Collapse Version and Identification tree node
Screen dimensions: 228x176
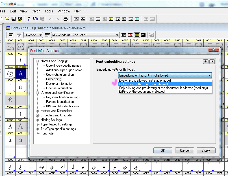point(37,93)
